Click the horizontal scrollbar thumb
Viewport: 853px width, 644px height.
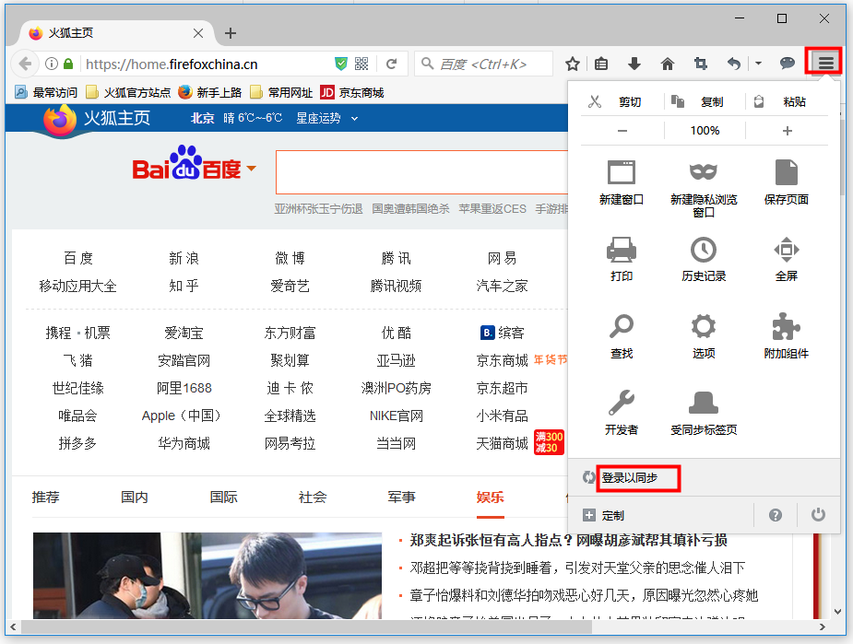point(306,627)
